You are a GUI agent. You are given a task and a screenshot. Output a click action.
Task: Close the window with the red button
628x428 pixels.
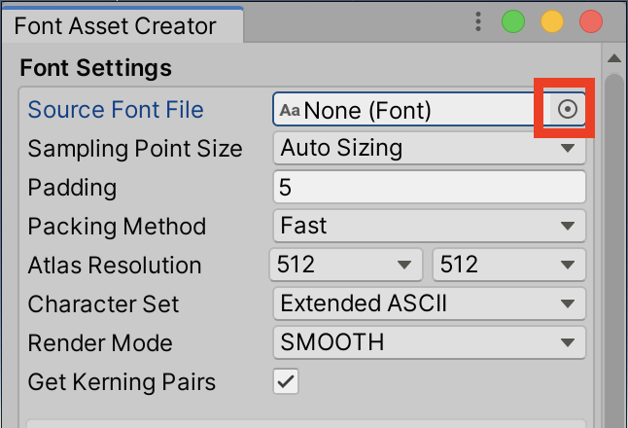click(590, 22)
